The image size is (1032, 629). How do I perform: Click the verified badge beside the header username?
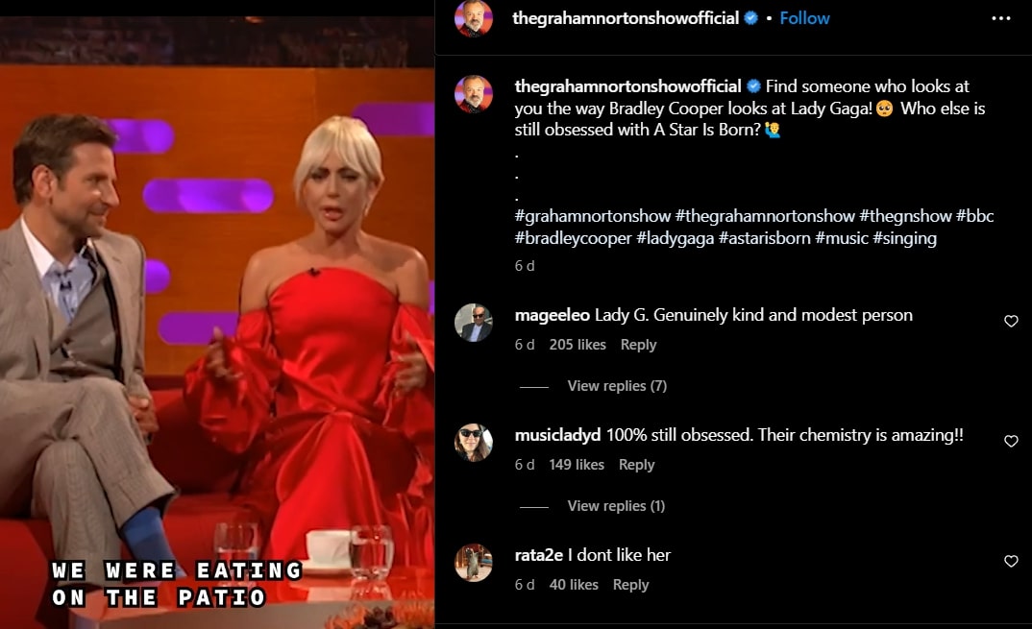(x=751, y=18)
